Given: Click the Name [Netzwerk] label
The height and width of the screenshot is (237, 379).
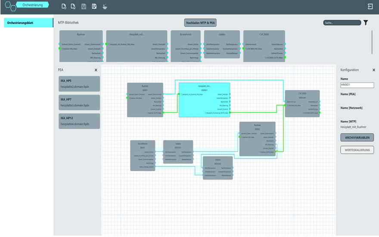Looking at the screenshot, I should (351, 108).
